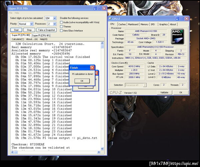This screenshot has width=200, height=167.
Task: Click the Stop button in Hyper PI
Action: click(29, 30)
